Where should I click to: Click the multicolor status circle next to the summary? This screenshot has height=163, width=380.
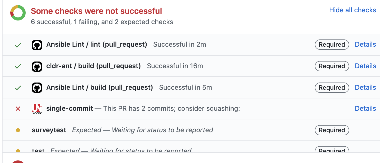point(17,12)
